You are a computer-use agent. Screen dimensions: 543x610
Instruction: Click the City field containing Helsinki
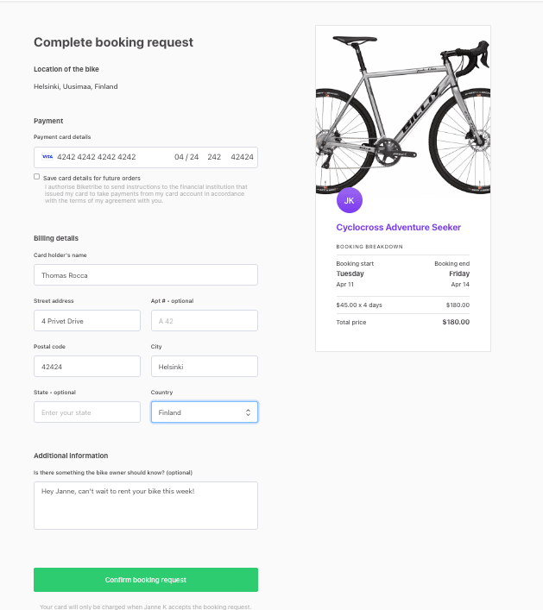click(x=205, y=367)
